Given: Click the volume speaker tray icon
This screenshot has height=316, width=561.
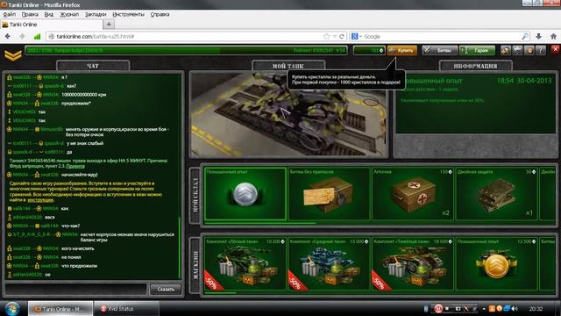Looking at the screenshot, I should (515, 308).
